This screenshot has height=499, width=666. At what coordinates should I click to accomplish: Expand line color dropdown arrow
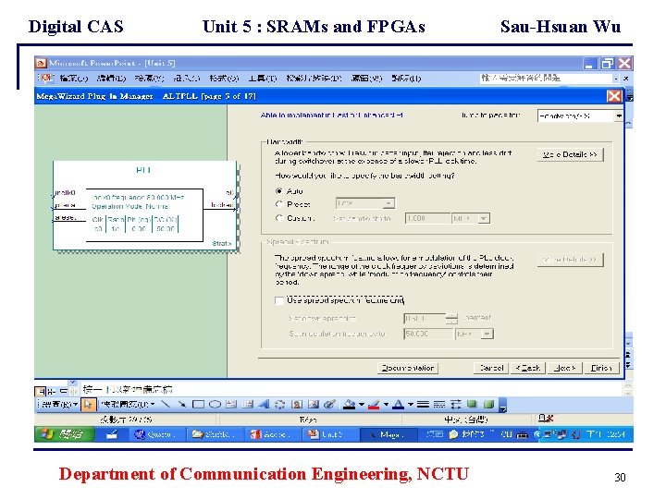pos(386,405)
